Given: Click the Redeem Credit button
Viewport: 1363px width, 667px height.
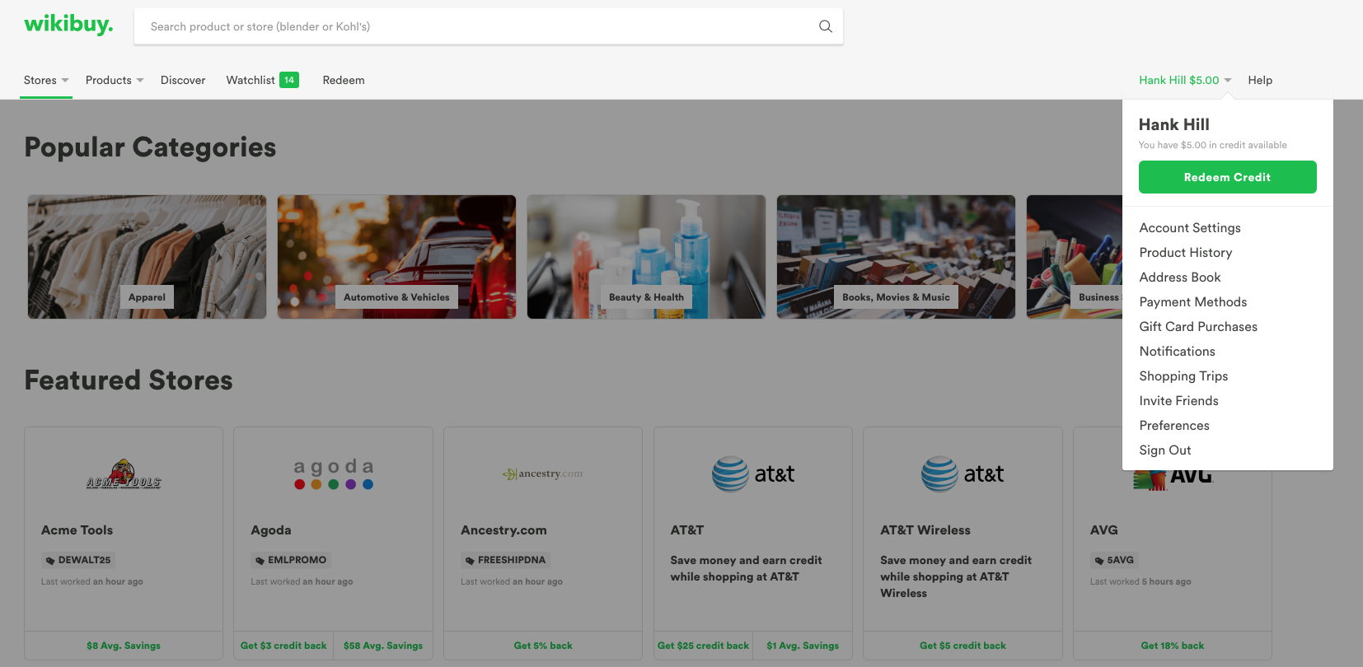Looking at the screenshot, I should click(x=1228, y=177).
